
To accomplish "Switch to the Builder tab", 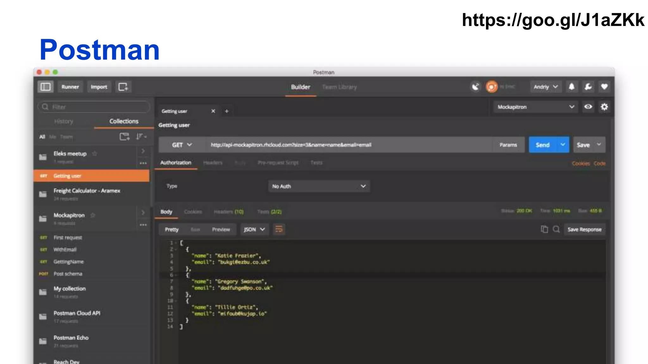I will 301,87.
